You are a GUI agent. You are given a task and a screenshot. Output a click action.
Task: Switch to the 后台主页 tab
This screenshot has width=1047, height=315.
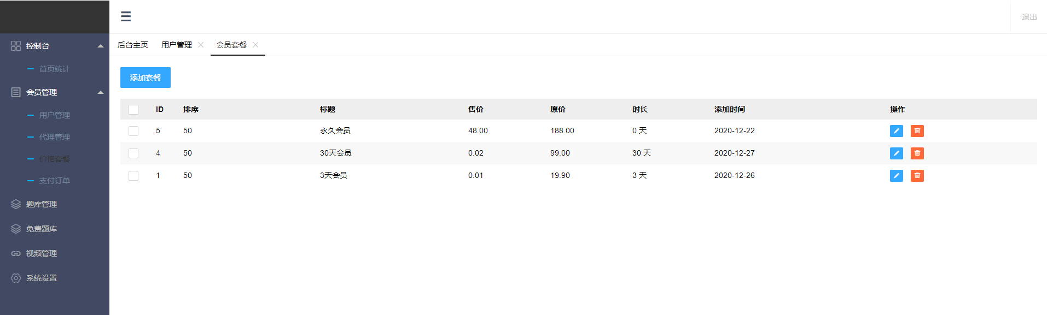click(133, 45)
